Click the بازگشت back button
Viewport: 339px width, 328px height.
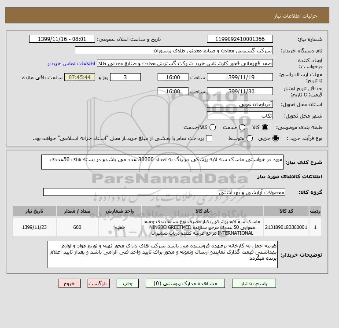pos(99,284)
